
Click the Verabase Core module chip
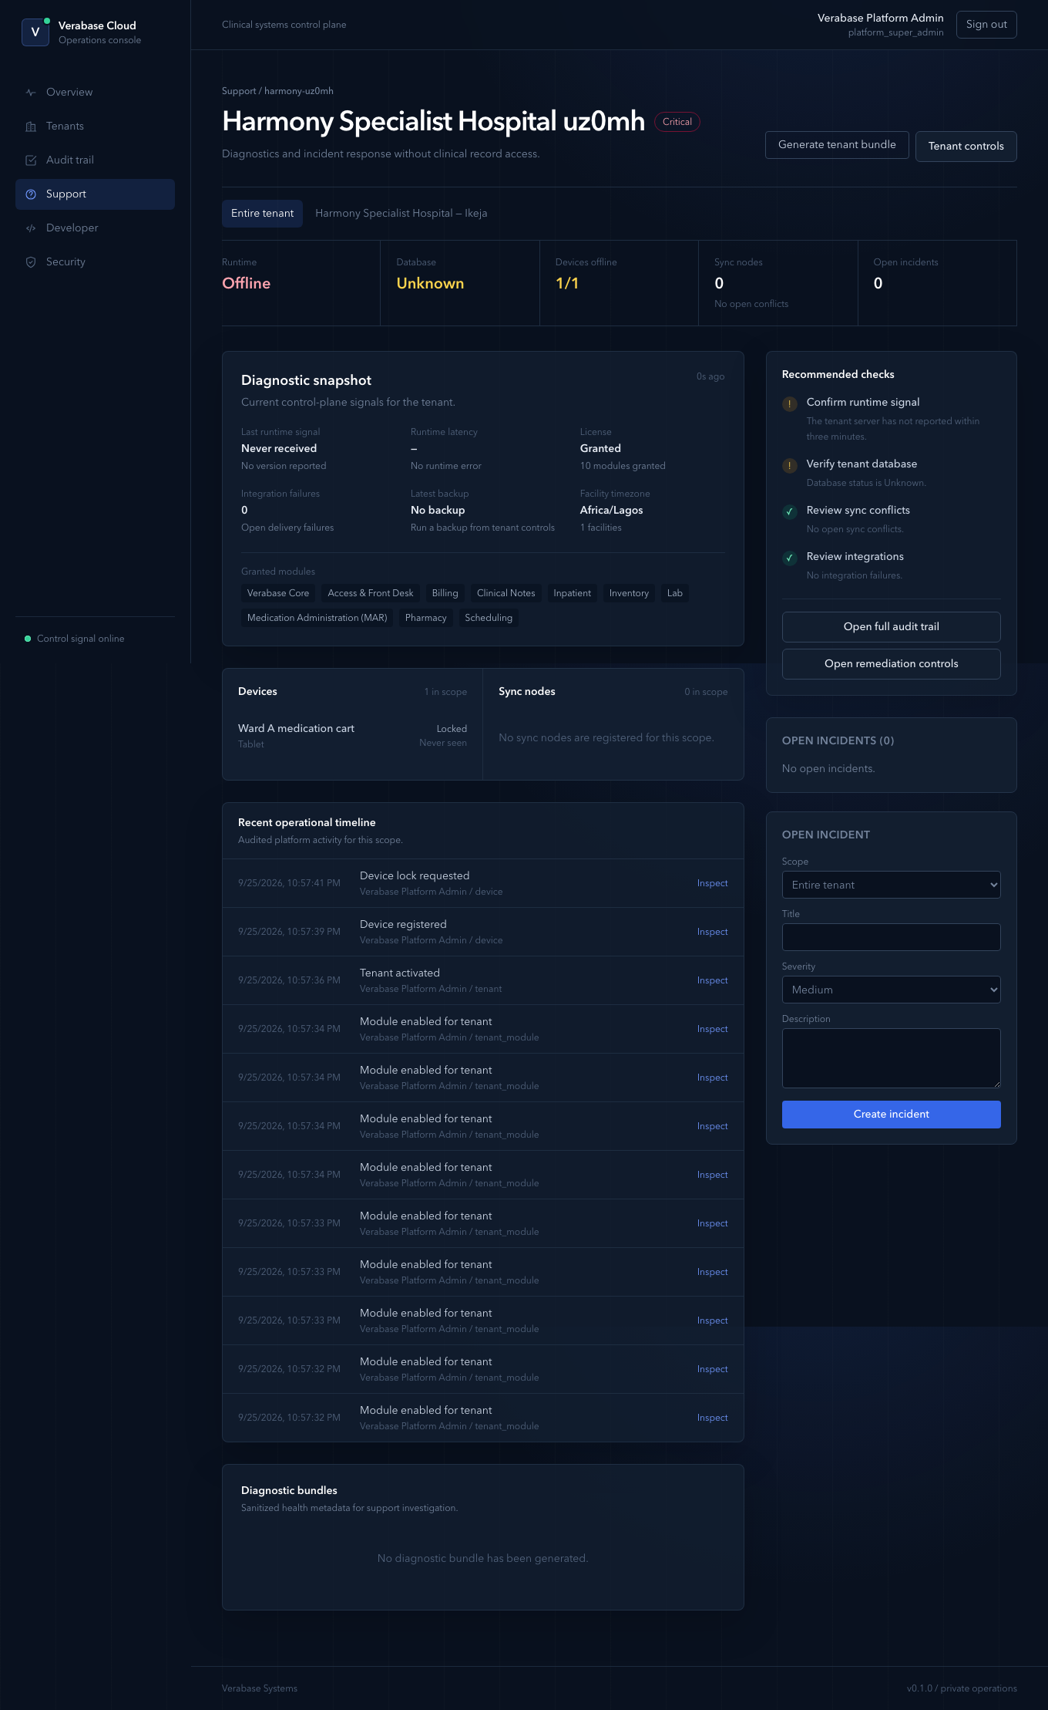[x=278, y=593]
